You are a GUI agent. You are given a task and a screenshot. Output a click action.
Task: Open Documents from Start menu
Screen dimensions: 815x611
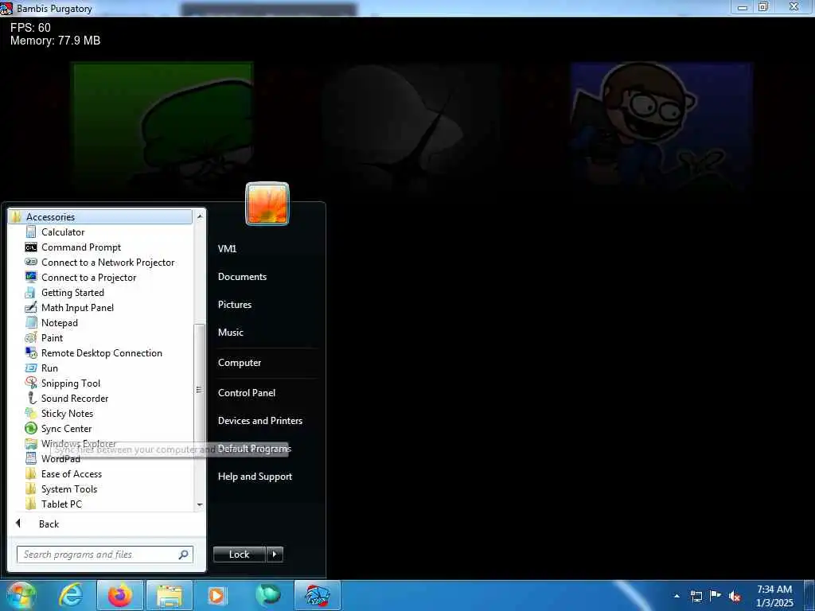point(242,276)
